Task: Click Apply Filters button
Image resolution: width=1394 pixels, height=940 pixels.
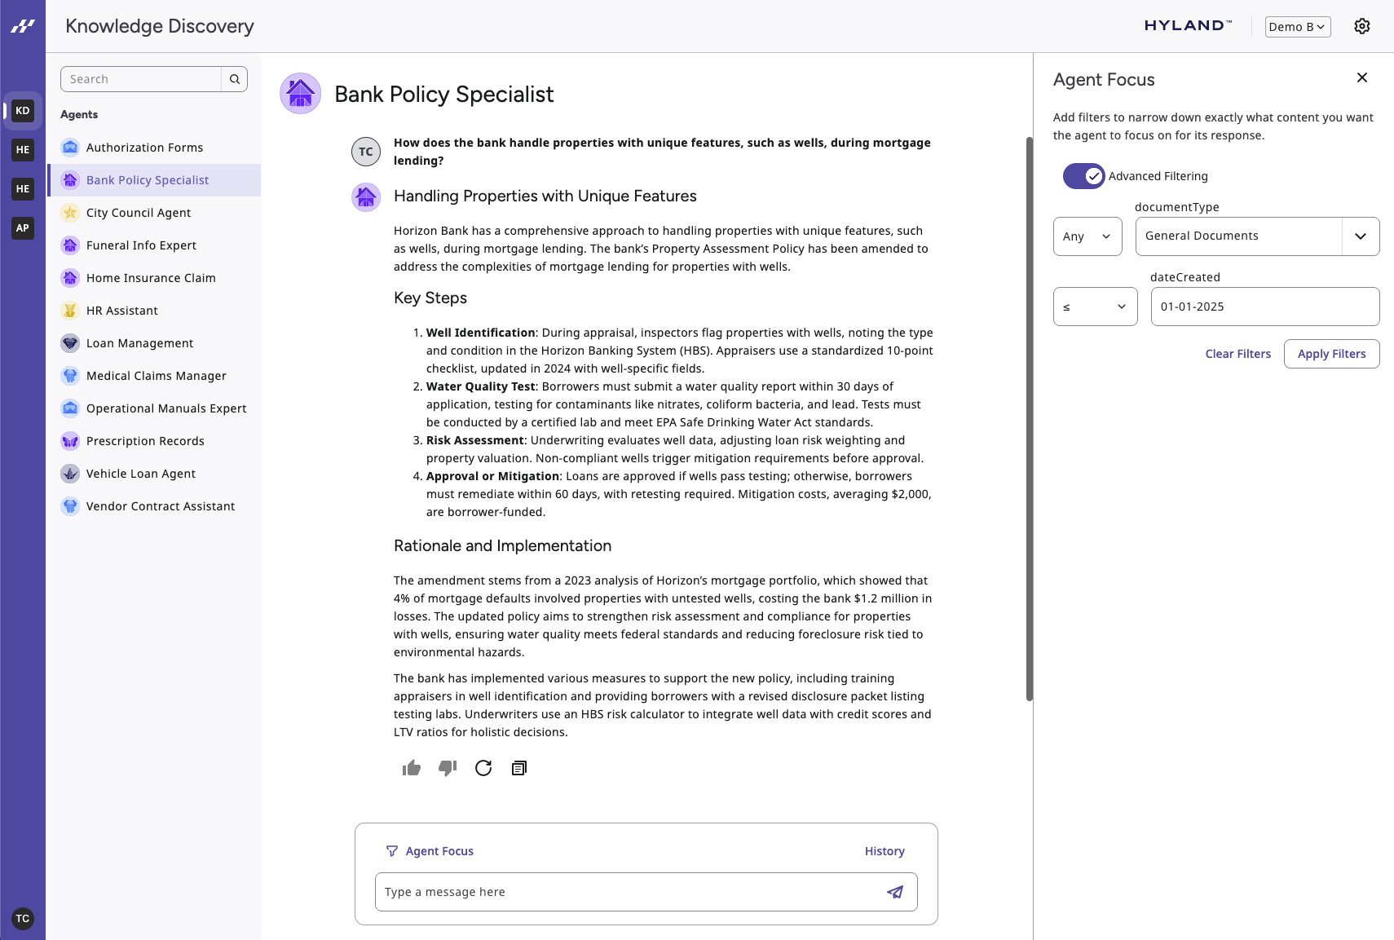Action: [1331, 354]
